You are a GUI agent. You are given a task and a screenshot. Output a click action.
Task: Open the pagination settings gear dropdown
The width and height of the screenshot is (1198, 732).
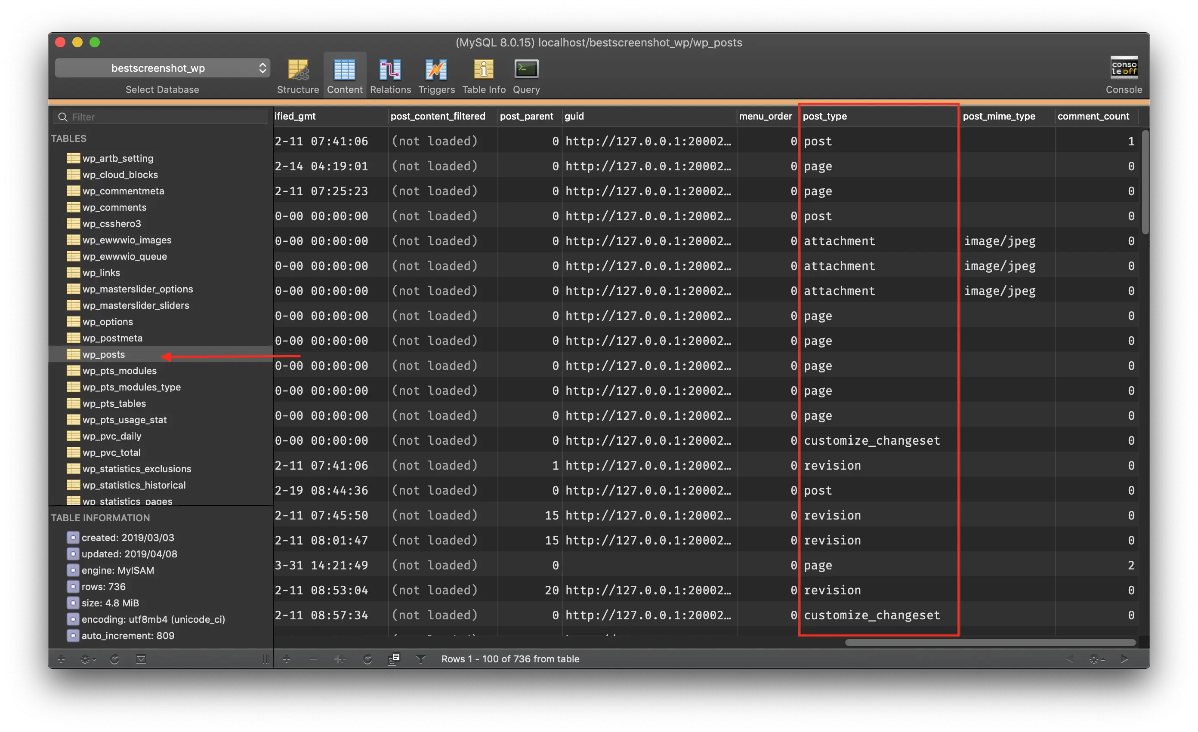[1096, 659]
